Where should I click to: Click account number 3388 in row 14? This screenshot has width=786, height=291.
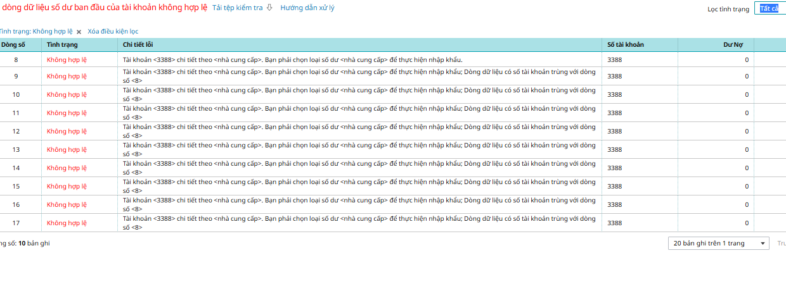click(x=615, y=168)
